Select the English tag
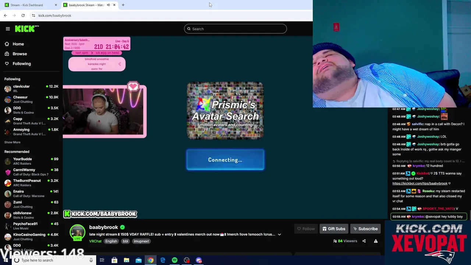This screenshot has height=265, width=471. tap(111, 241)
